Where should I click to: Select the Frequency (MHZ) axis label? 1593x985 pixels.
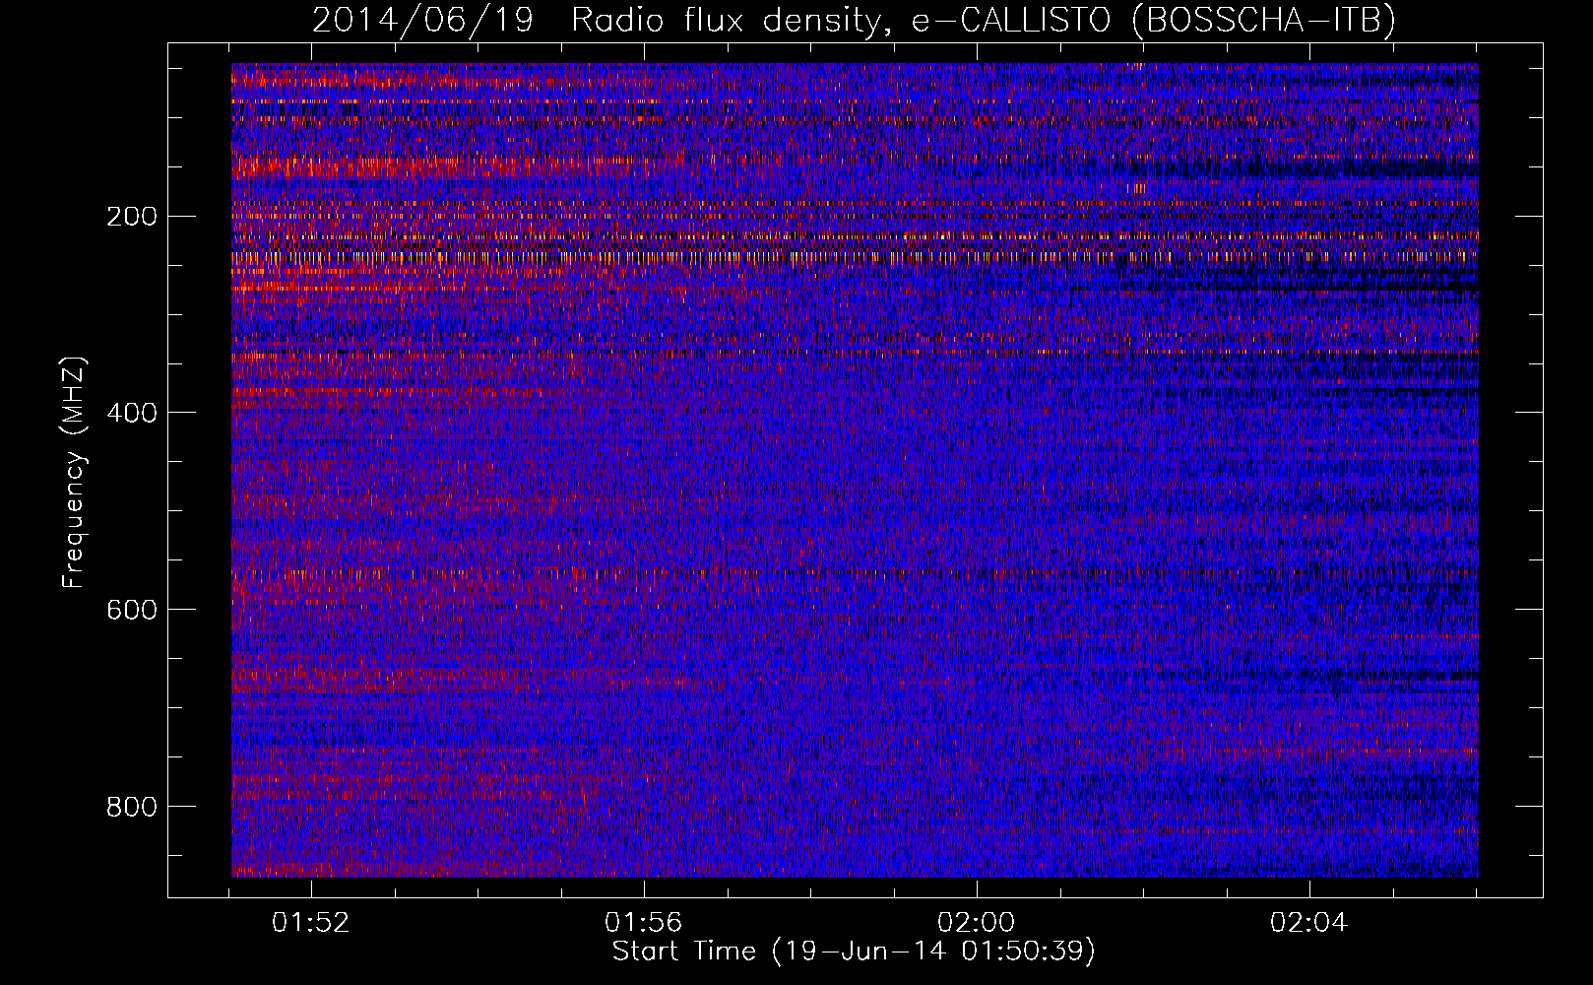click(73, 473)
